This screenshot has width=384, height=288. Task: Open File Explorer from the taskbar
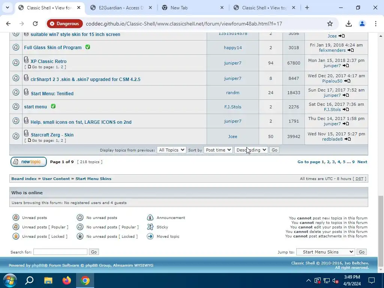click(48, 280)
